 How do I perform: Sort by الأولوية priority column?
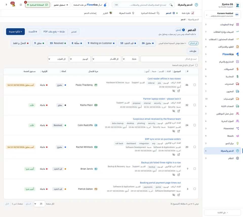coord(44,71)
